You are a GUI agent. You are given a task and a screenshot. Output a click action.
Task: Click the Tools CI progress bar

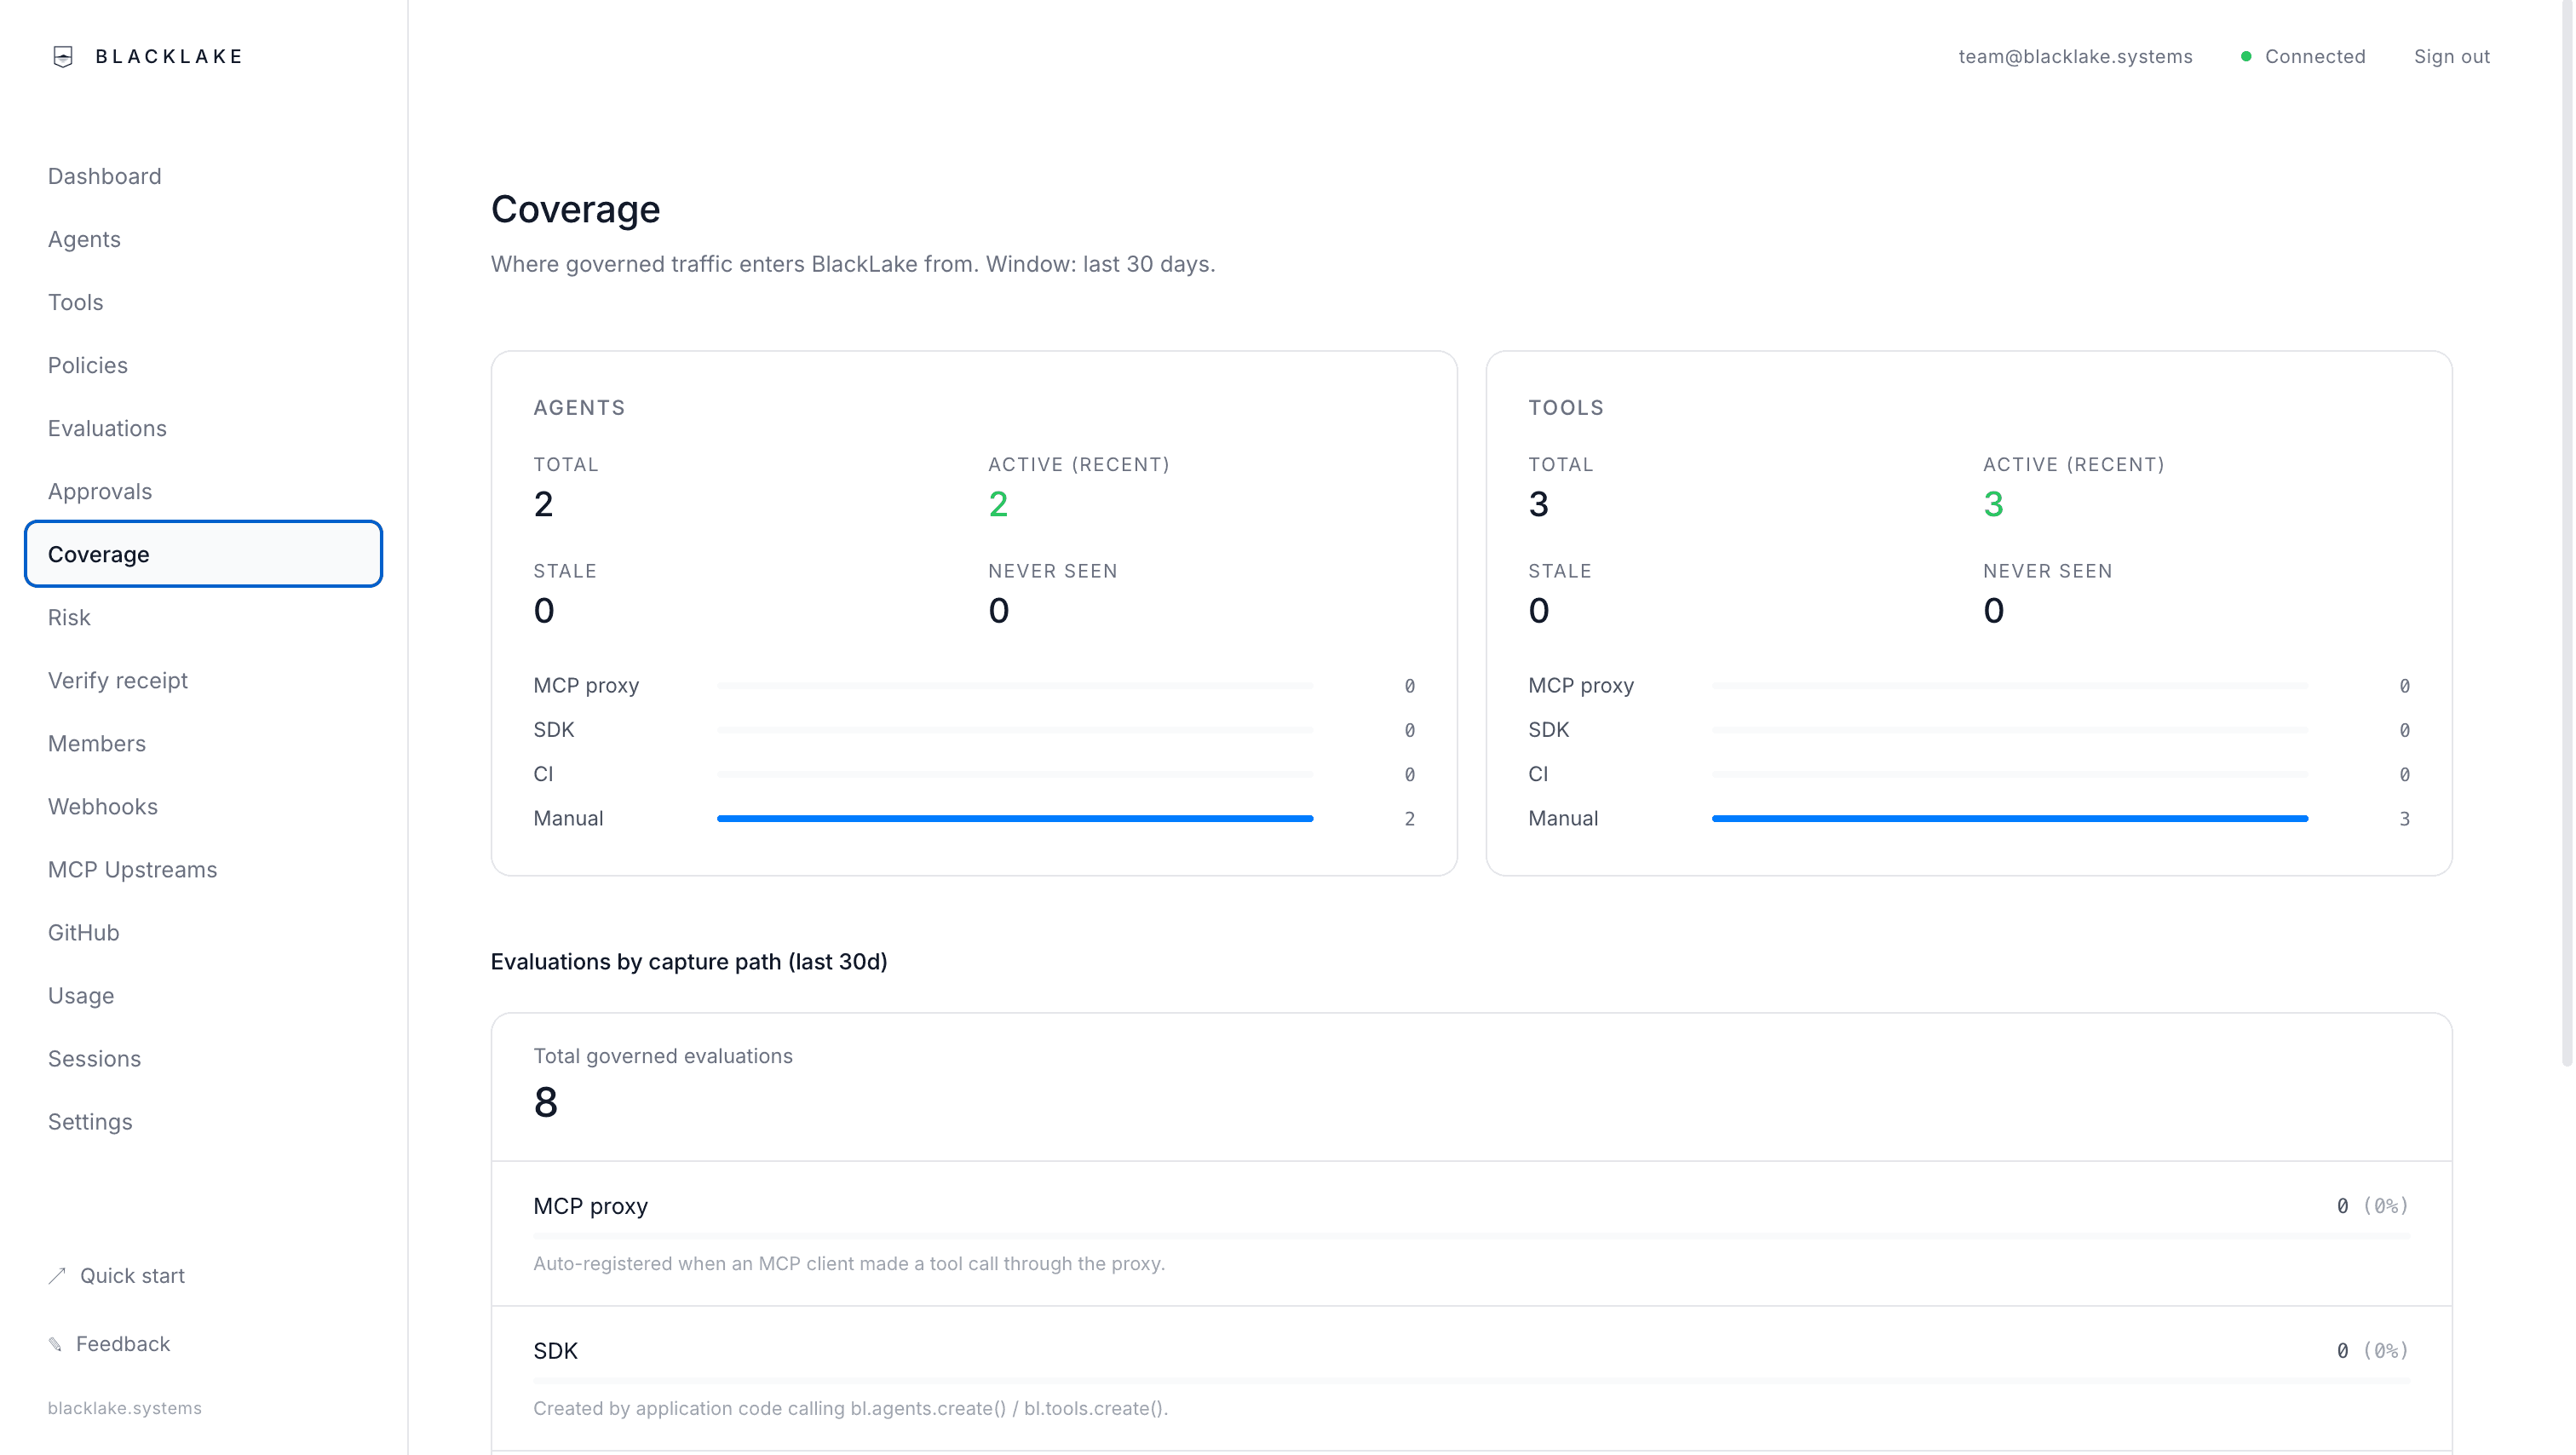pyautogui.click(x=2010, y=774)
